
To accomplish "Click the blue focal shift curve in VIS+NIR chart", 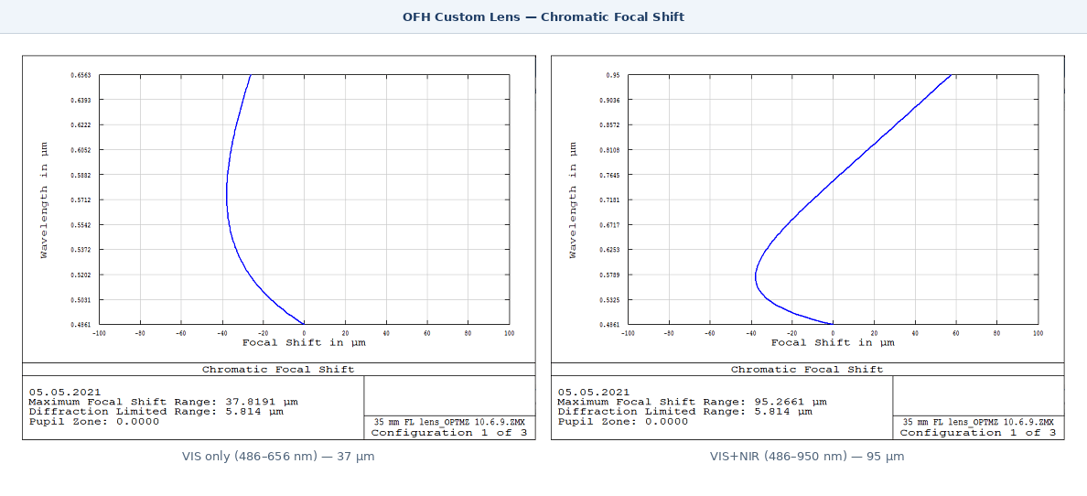I will (832, 180).
